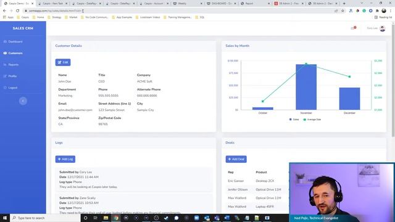Switch to the Weekly browser tab

188,4
